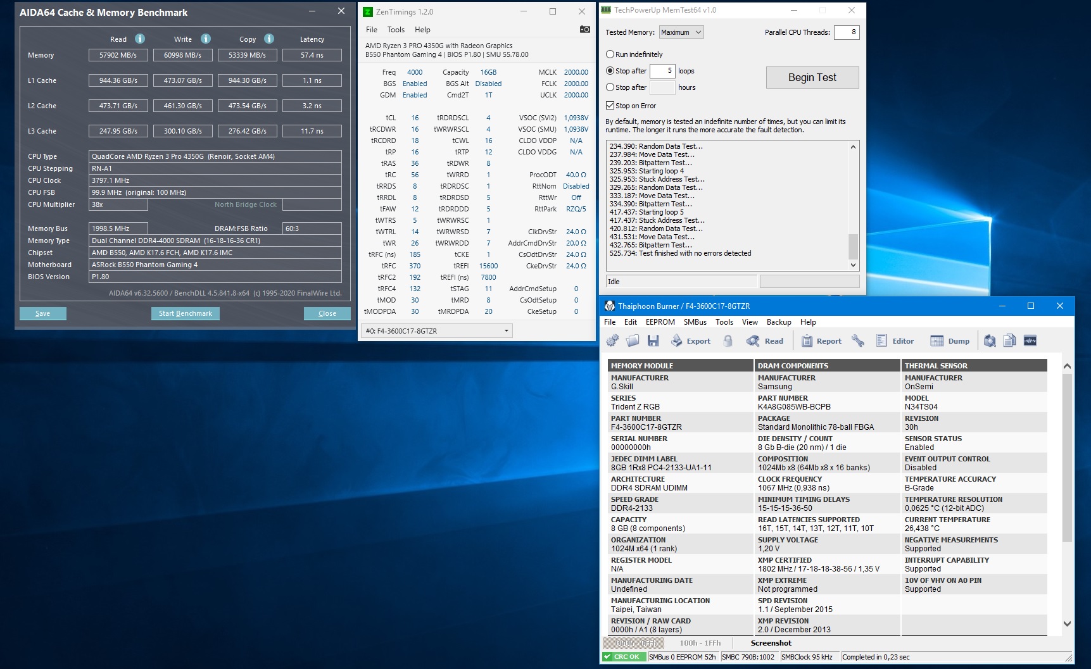This screenshot has height=669, width=1091.
Task: Click the Read info icon in AIDA64
Action: [140, 39]
